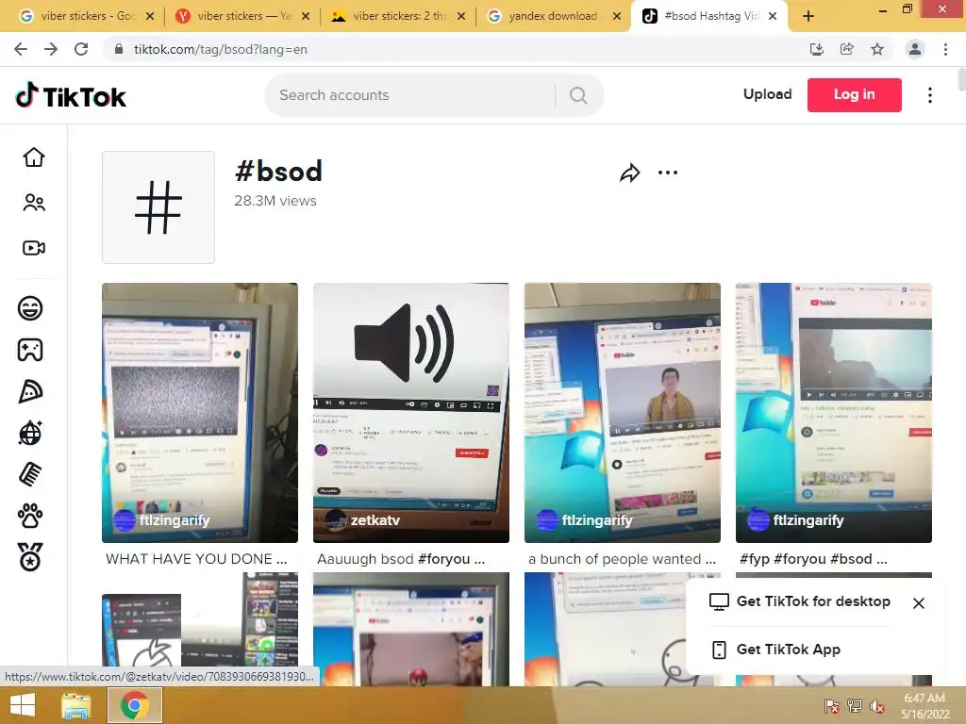Click the taskbar clock showing 6:47 AM

pos(924,706)
